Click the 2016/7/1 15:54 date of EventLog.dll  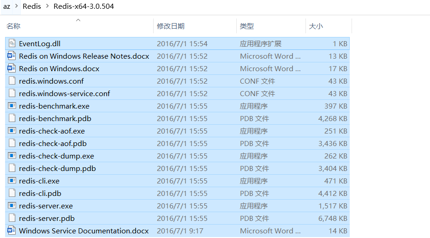182,44
